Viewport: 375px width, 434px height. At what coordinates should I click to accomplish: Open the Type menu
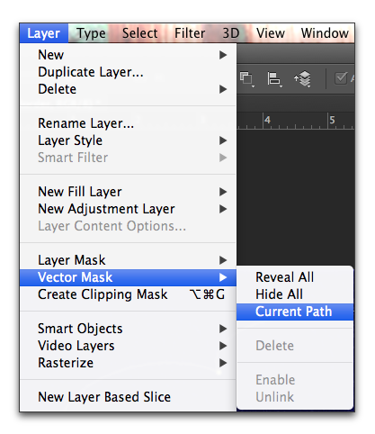(x=91, y=33)
